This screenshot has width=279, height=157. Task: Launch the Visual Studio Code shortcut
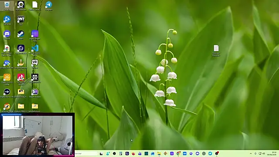point(35,51)
